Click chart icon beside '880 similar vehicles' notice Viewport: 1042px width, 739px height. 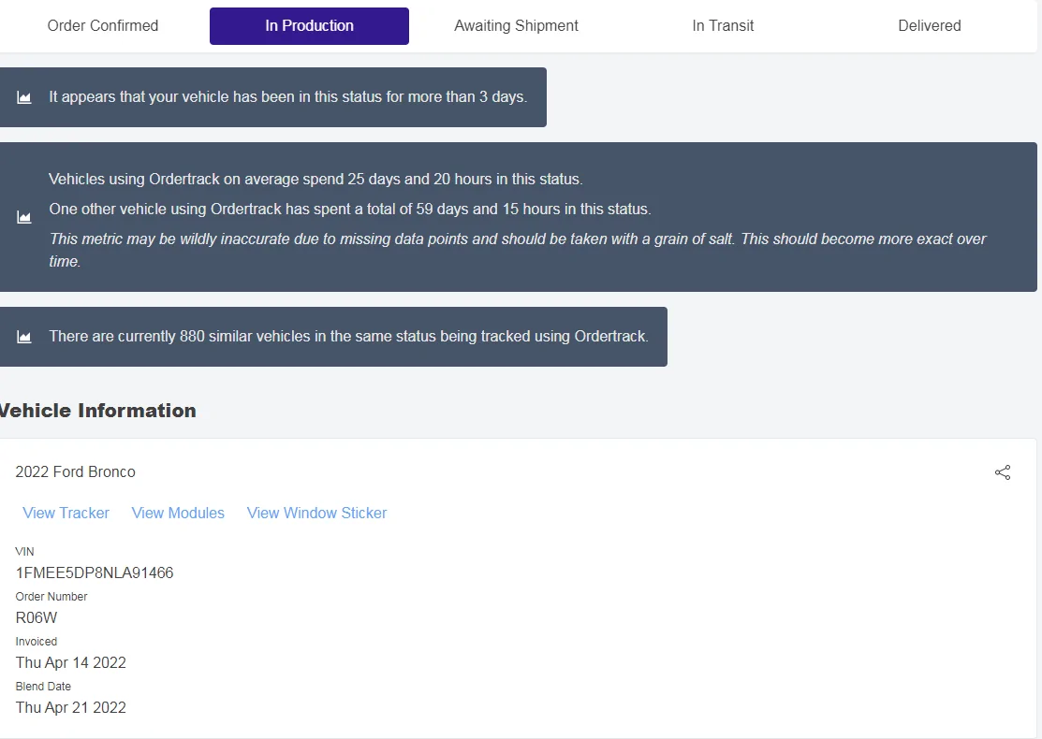click(x=24, y=338)
